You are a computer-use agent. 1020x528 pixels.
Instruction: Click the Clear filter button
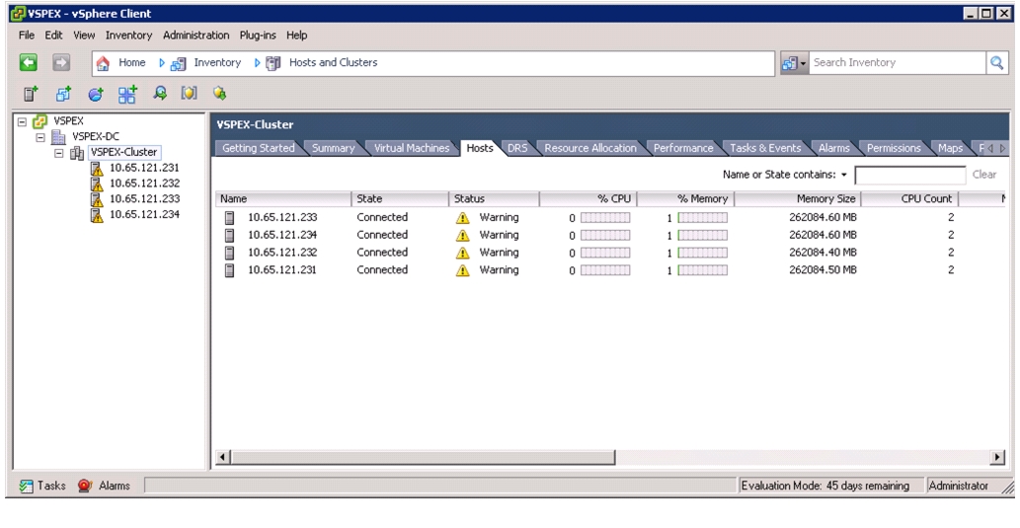984,175
